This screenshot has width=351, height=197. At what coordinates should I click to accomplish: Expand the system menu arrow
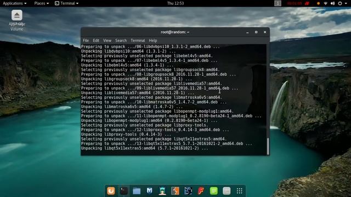tap(346, 4)
